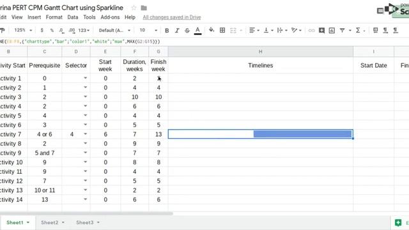Open the filter views dropdown arrow

(x=350, y=31)
